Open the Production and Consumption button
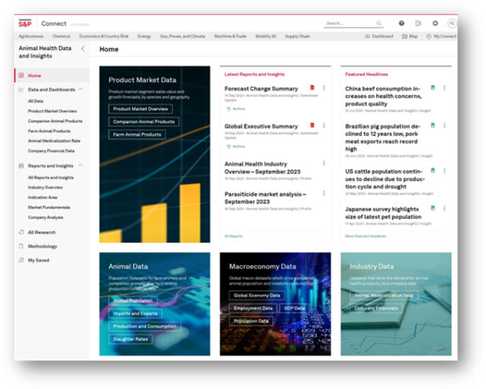This screenshot has height=389, width=486. tap(145, 326)
